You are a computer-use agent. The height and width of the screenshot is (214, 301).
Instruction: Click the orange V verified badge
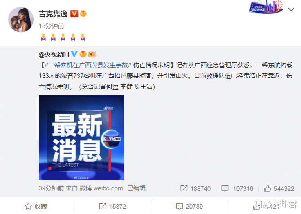click(74, 14)
